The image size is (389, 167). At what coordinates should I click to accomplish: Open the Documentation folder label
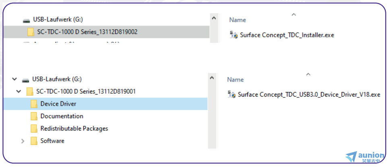(62, 116)
